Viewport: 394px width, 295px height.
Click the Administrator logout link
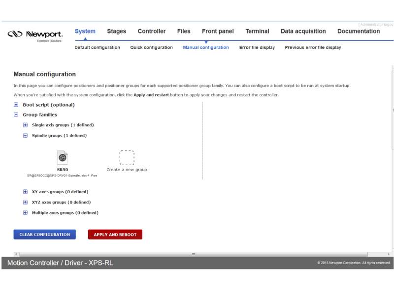(376, 24)
